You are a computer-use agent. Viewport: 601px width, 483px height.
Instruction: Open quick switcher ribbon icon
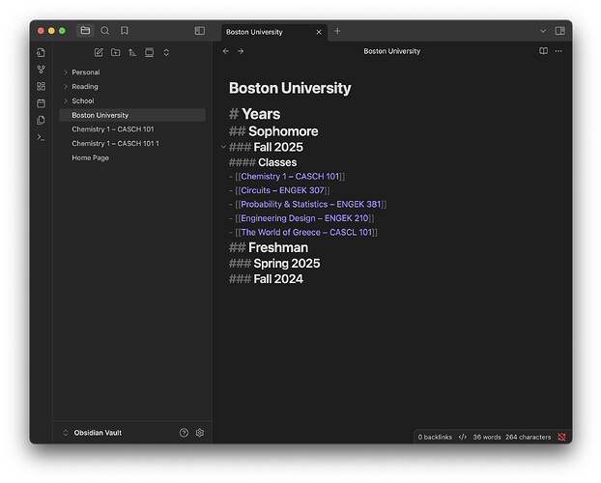pos(41,52)
